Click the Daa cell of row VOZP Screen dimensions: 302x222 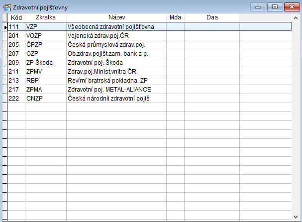[212, 36]
